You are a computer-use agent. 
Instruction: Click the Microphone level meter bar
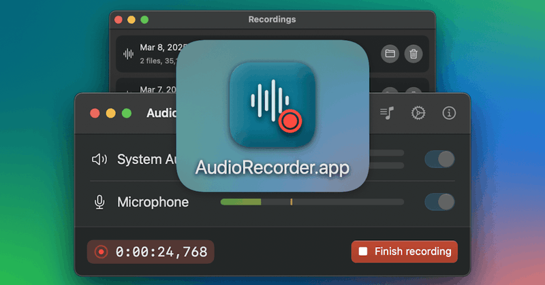[x=312, y=202]
